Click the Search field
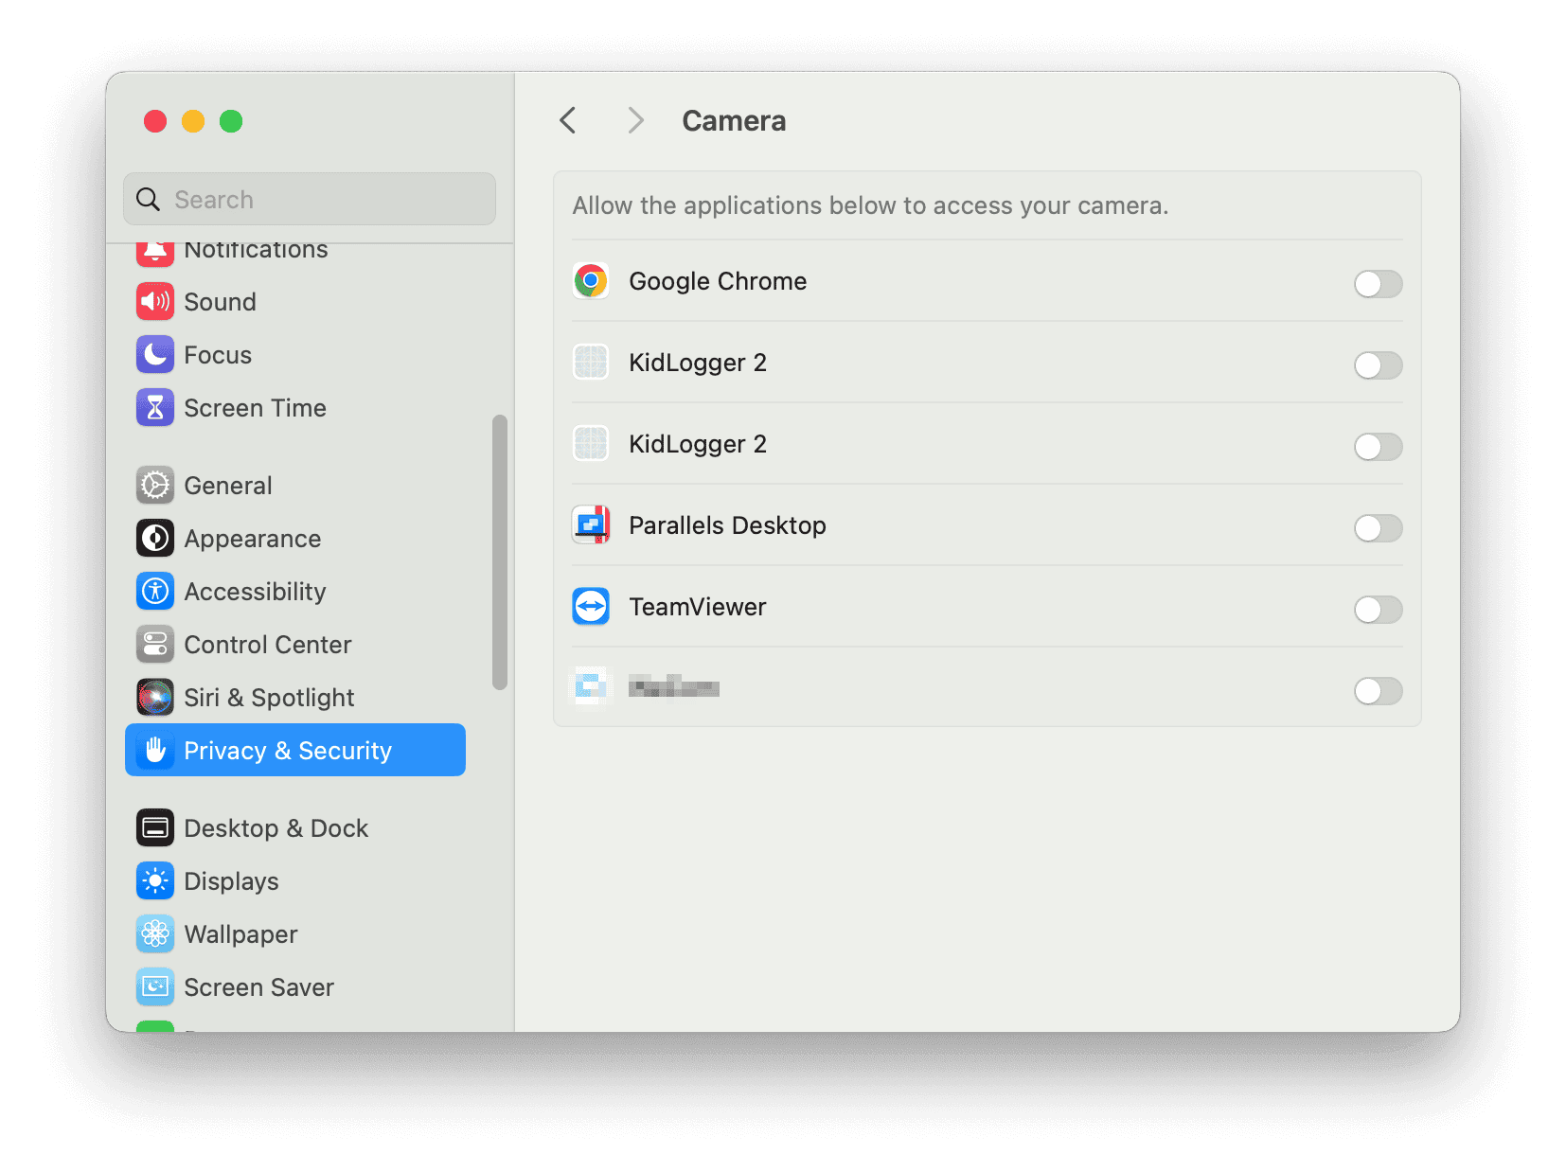1566x1172 pixels. coord(310,199)
